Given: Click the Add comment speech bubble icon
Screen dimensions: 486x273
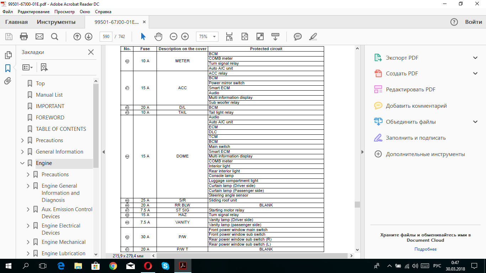Looking at the screenshot, I should pyautogui.click(x=298, y=37).
